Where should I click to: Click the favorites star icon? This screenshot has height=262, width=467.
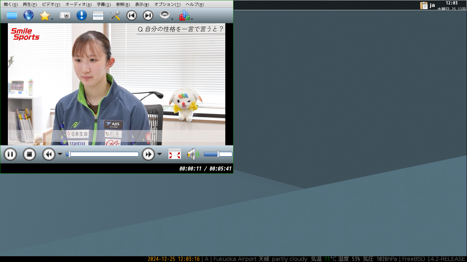point(45,16)
